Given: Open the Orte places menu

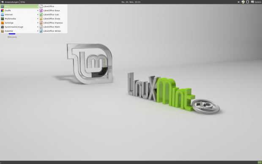Looking at the screenshot, I should [22, 2].
